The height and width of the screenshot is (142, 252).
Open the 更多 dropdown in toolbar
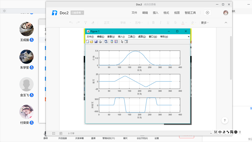[x=205, y=23]
